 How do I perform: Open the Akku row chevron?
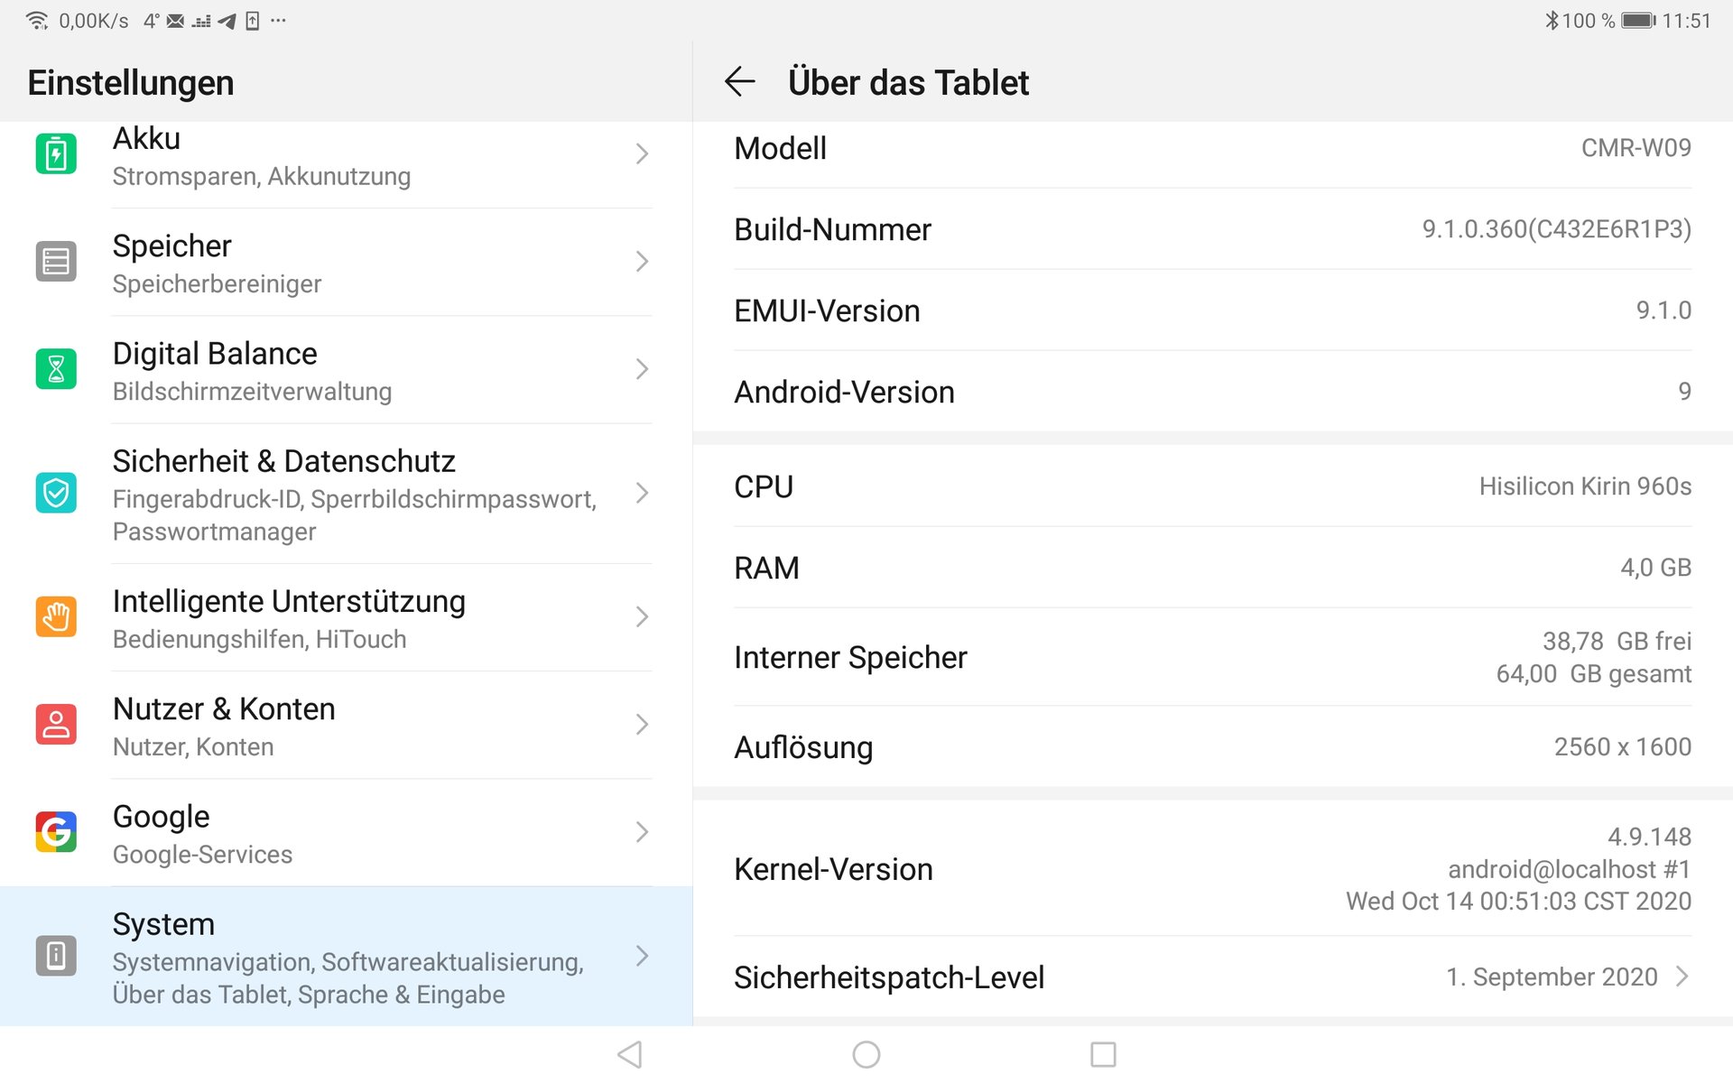642,153
